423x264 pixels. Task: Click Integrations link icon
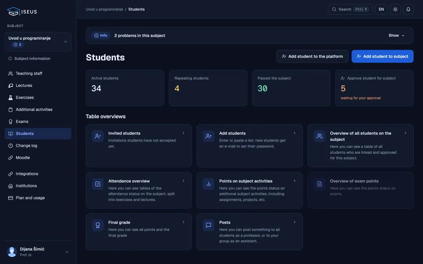[x=11, y=174]
